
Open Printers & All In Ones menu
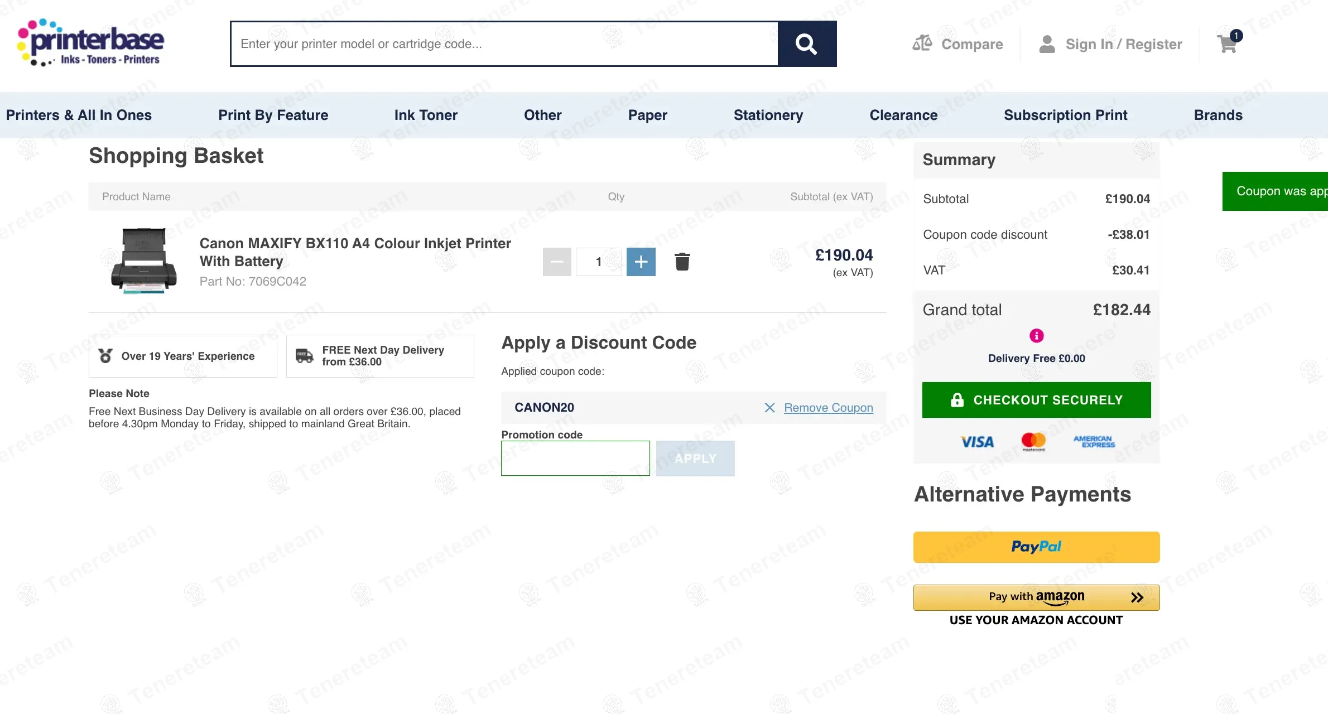79,115
